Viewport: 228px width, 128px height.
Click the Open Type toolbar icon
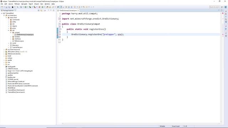[x=47, y=7]
